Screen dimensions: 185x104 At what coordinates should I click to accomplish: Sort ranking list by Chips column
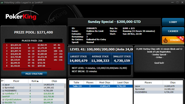tap(54, 81)
